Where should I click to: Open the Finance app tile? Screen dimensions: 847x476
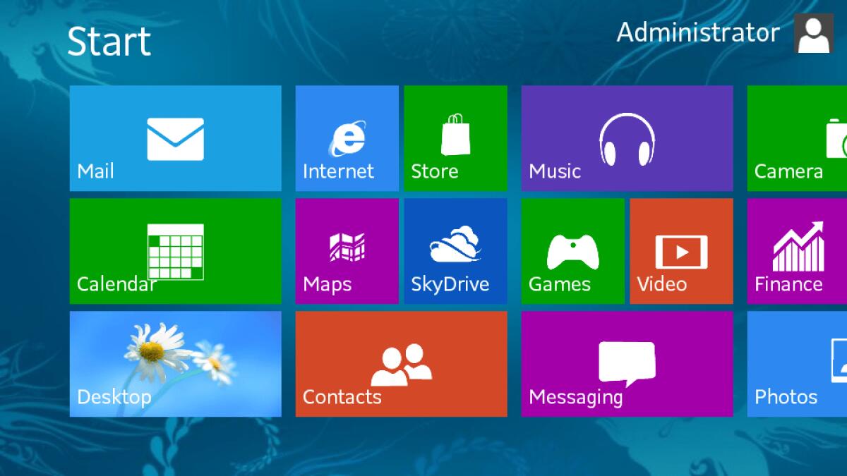[796, 251]
